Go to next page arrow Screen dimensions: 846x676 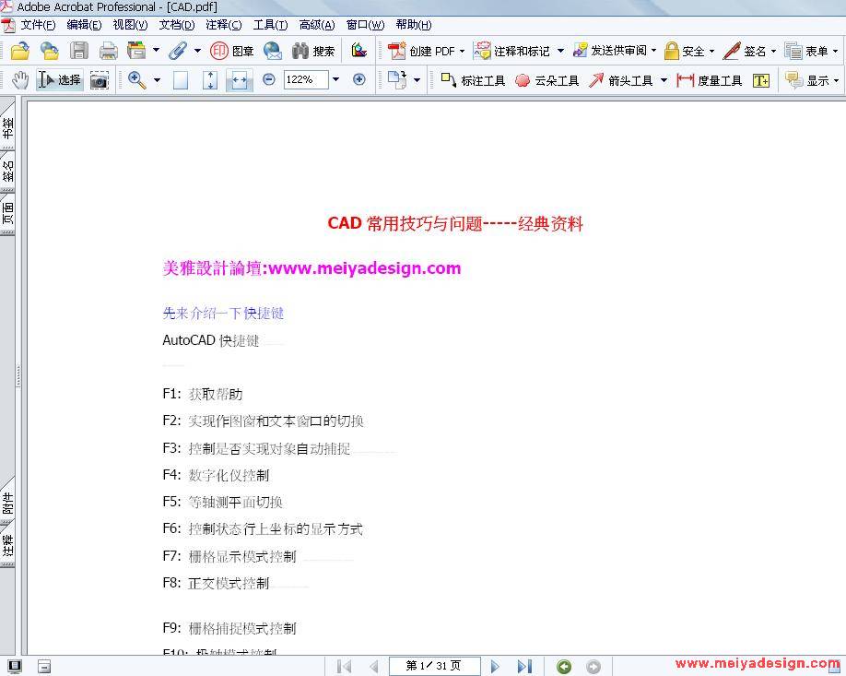point(495,666)
